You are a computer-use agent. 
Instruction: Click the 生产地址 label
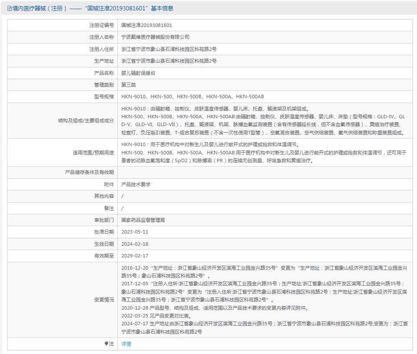[x=104, y=61]
